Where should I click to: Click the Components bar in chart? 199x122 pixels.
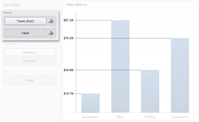coord(180,75)
